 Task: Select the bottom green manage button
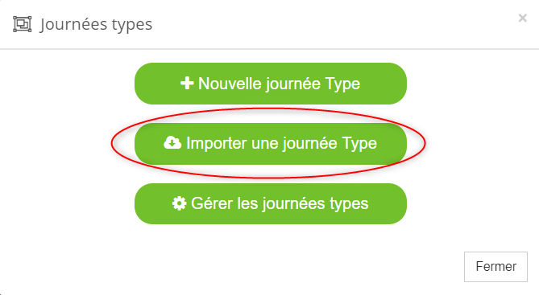(x=271, y=203)
